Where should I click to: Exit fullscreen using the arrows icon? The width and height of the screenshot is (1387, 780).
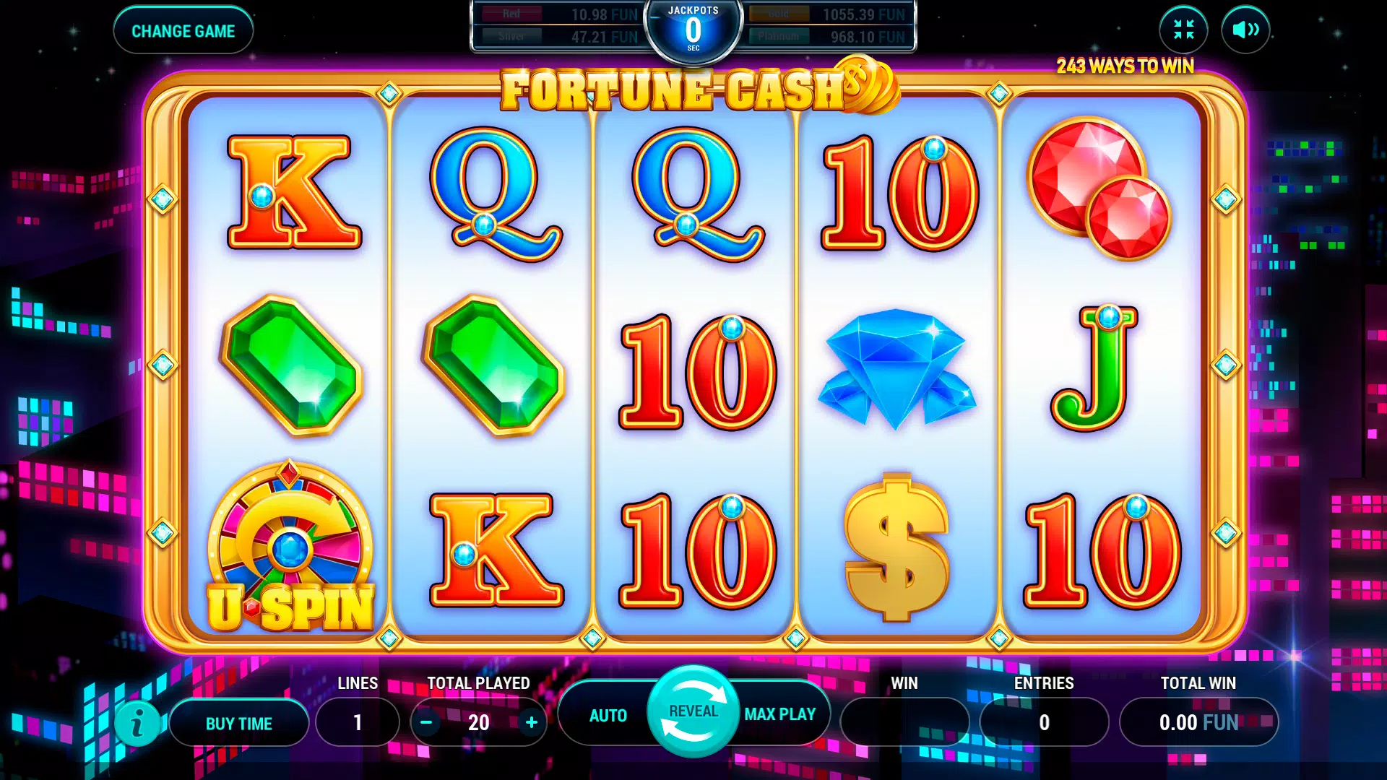coord(1183,30)
